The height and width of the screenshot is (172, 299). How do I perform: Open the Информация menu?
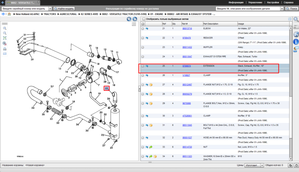tap(236, 2)
